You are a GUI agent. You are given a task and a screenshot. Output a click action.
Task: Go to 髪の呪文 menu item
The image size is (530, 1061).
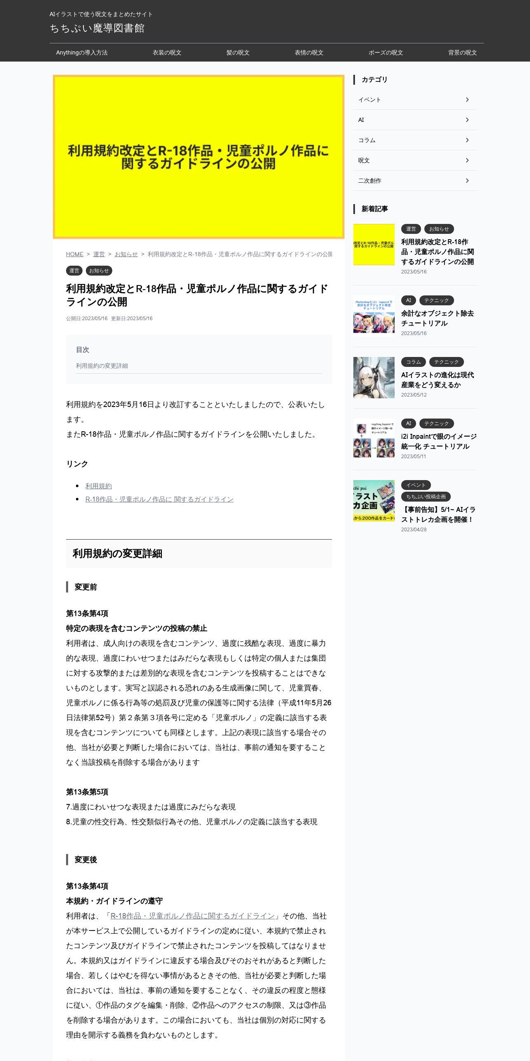coord(238,52)
